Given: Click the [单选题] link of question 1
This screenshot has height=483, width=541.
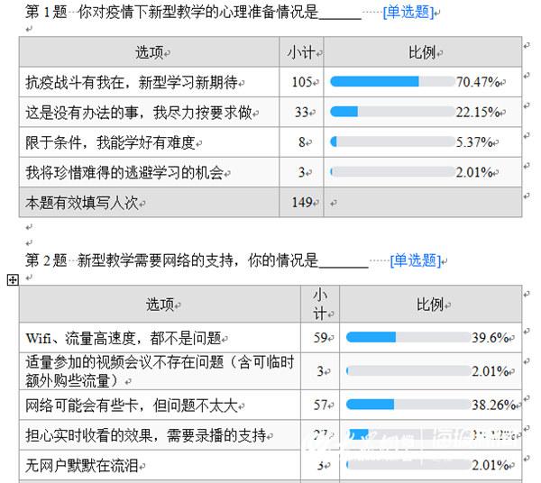Looking at the screenshot, I should [x=408, y=13].
